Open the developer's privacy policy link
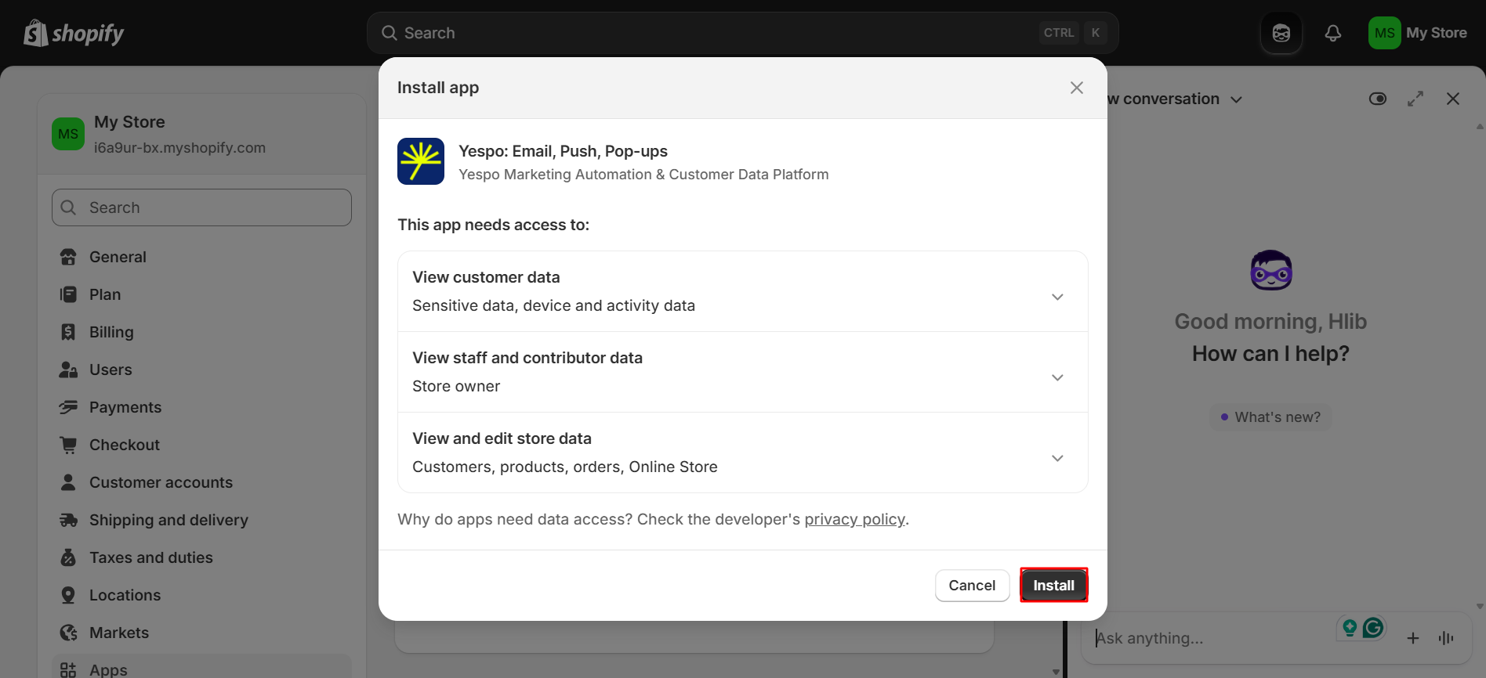Screen dimensions: 1486x678 pos(854,519)
